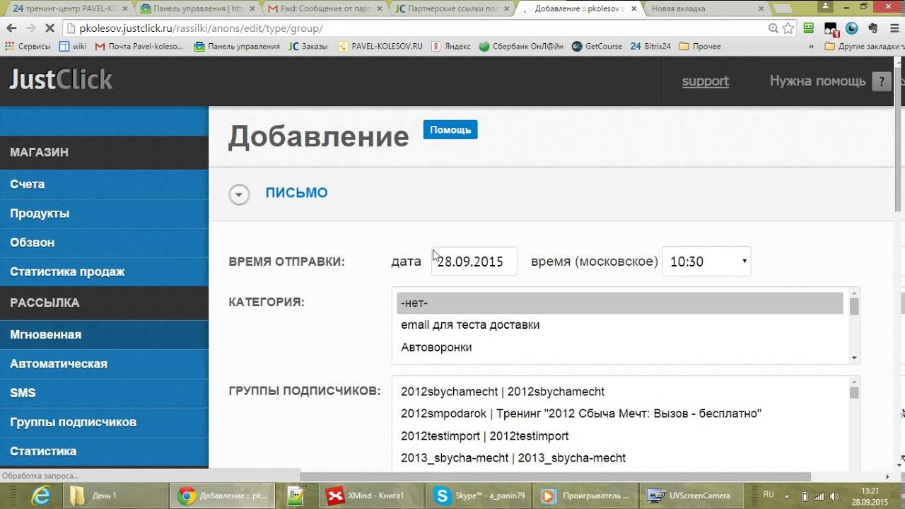The height and width of the screenshot is (509, 905).
Task: Open Статистика under Рассылка in sidebar
Action: pyautogui.click(x=104, y=451)
